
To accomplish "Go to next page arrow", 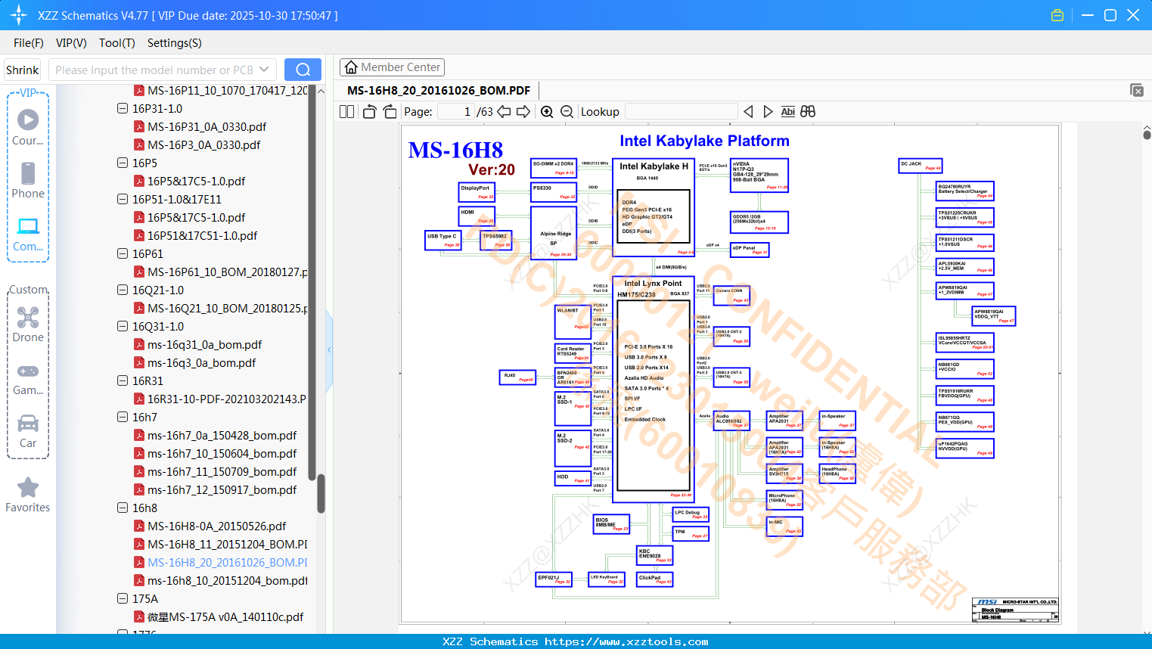I will click(x=523, y=112).
